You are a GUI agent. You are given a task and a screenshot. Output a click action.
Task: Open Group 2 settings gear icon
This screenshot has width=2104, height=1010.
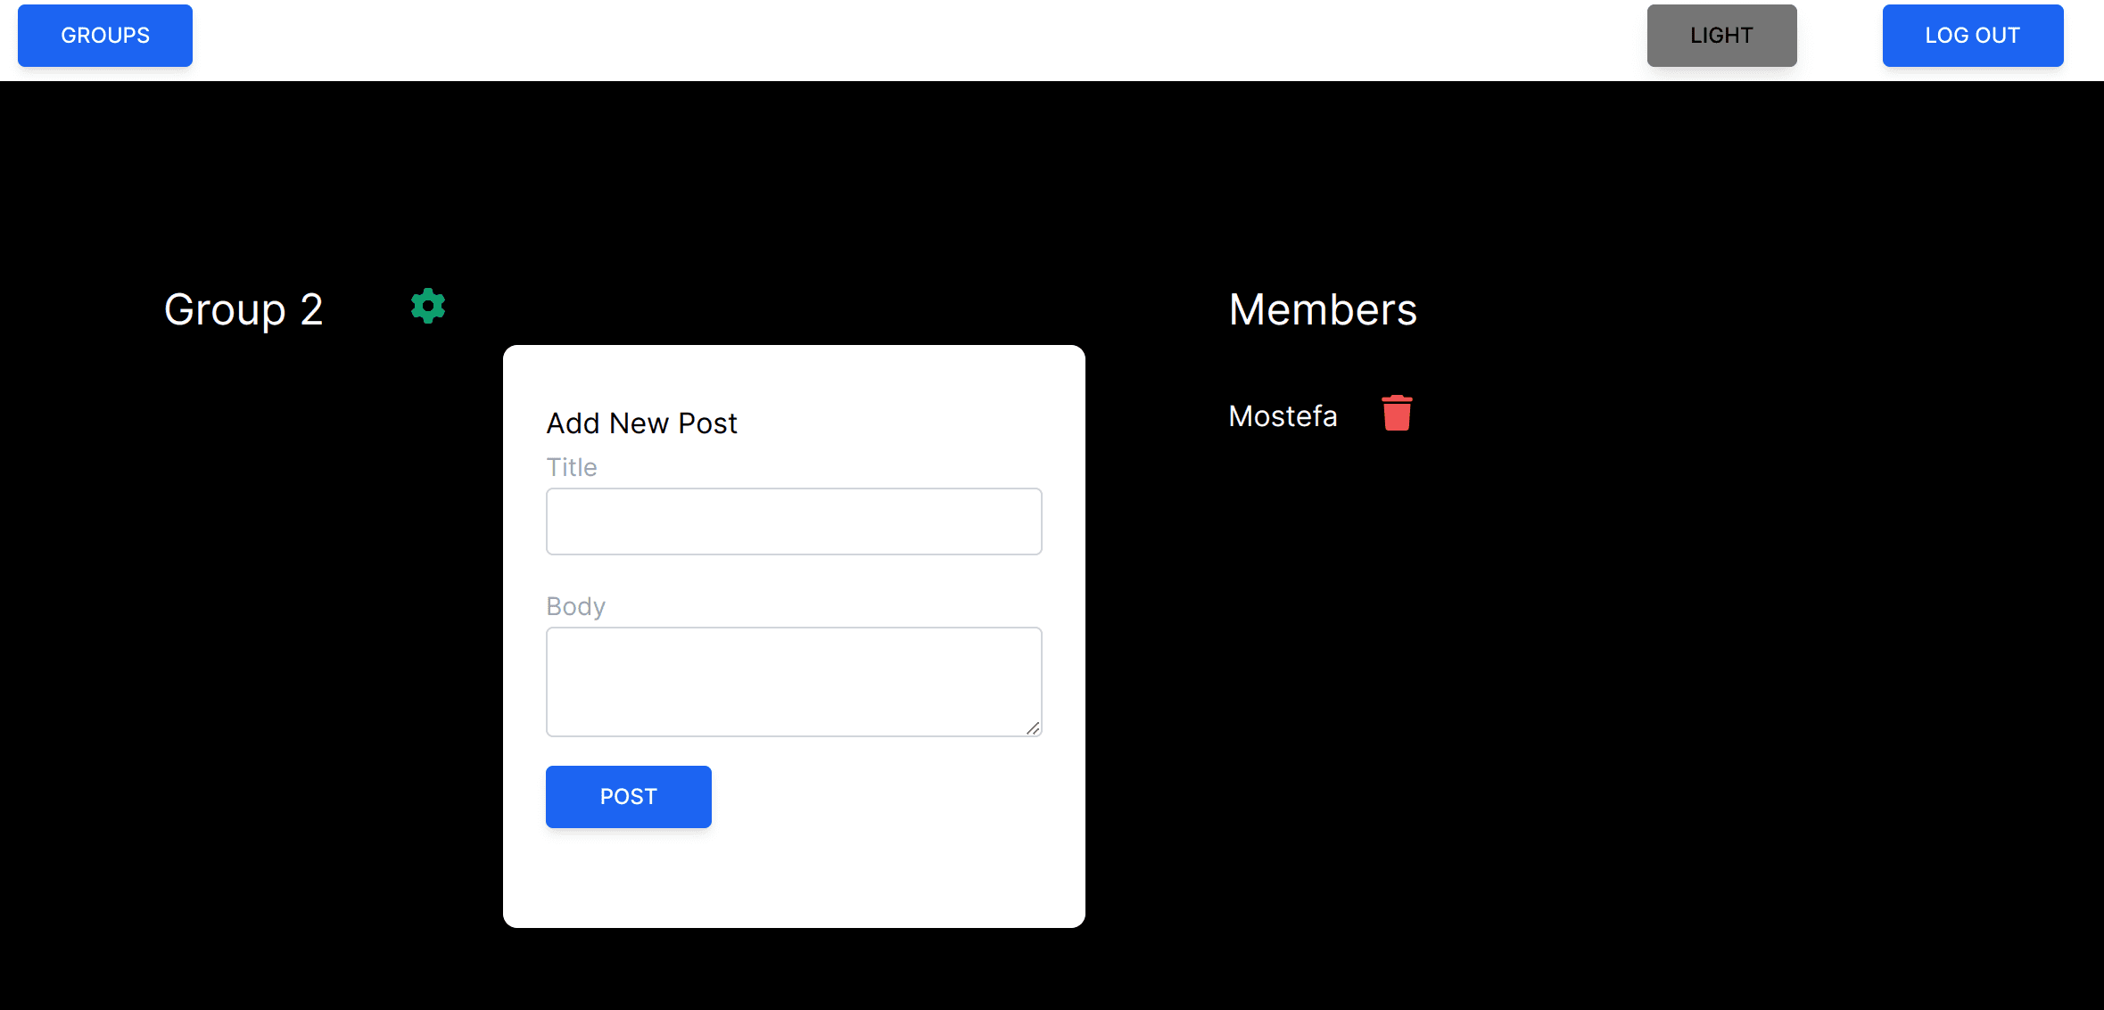pos(428,306)
